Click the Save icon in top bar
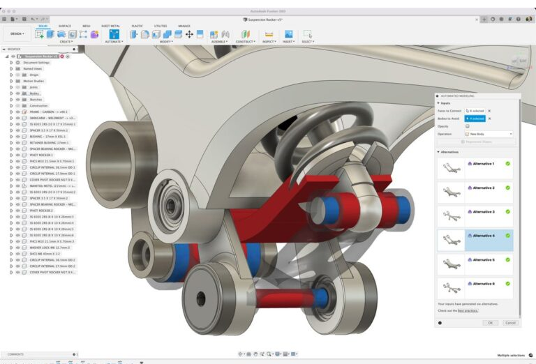 click(x=24, y=19)
